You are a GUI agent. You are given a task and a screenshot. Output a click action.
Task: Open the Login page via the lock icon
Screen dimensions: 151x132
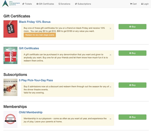pyautogui.click(x=145, y=4)
